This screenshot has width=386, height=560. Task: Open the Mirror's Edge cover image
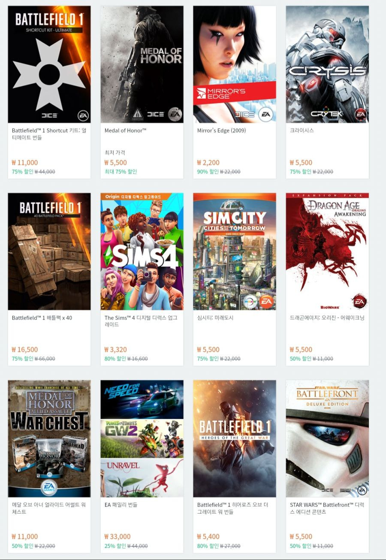point(235,64)
